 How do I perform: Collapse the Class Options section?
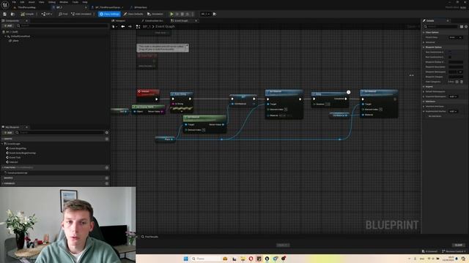[424, 32]
